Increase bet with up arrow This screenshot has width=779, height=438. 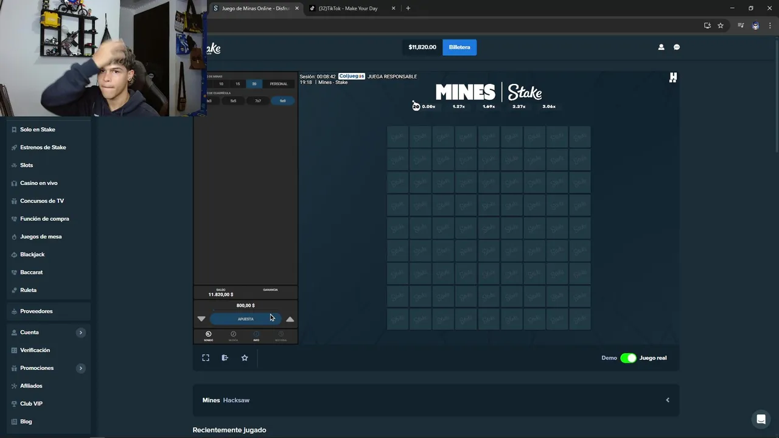pos(290,319)
